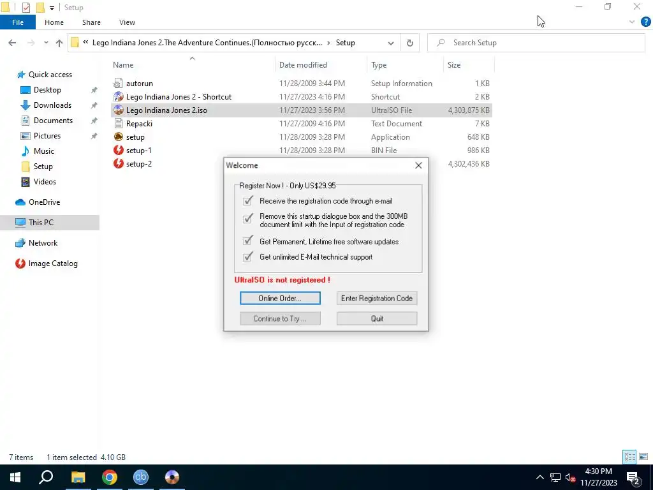Click the Enter Registration Code button
This screenshot has width=653, height=490.
(376, 299)
